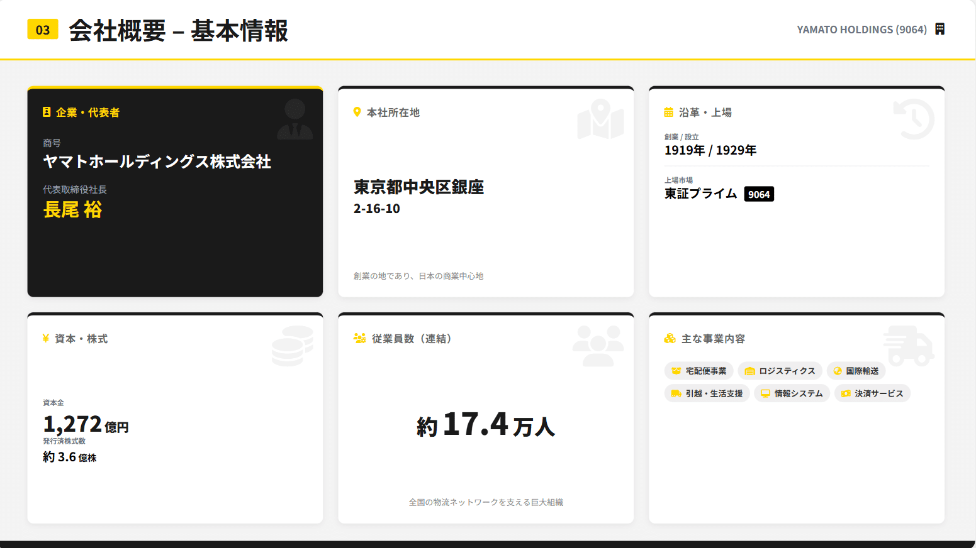Click the 代表取締役社長 label

(75, 189)
